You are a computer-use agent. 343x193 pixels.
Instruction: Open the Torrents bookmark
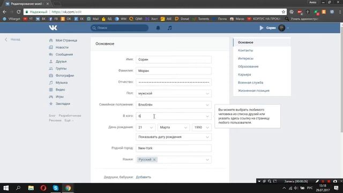(201, 19)
